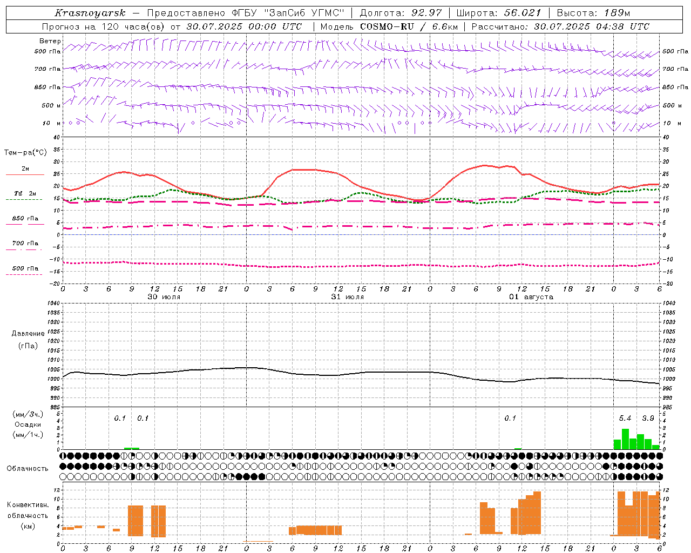The image size is (691, 553).
Task: Select the 500 гПа temperature legend entry
Action: click(x=25, y=268)
